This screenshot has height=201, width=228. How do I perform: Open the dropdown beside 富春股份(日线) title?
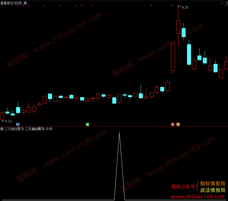25,3
